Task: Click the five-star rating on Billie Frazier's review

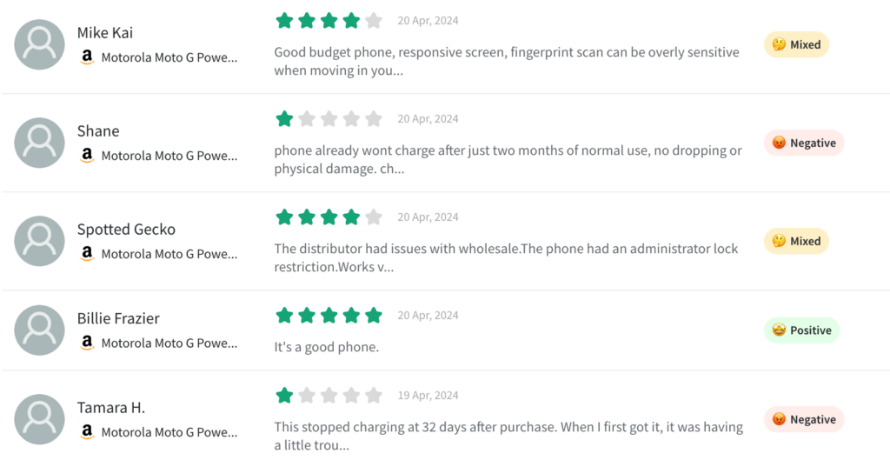Action: point(329,316)
